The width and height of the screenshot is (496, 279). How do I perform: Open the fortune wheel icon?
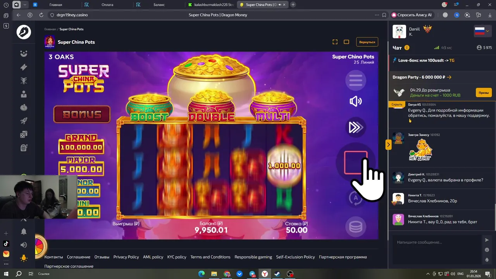[40, 246]
